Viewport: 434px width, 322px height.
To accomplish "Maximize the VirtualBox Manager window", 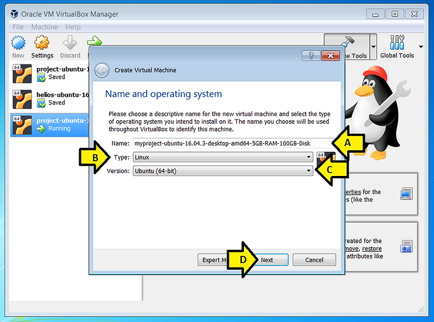I will click(x=395, y=14).
